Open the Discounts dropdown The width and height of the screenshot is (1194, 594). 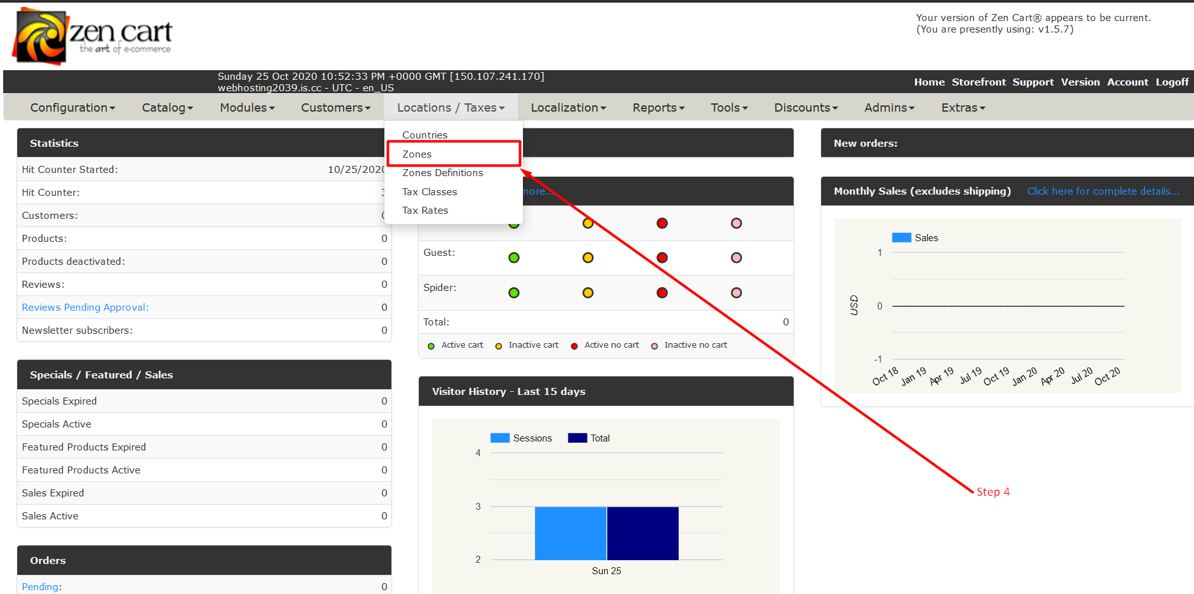(x=806, y=108)
